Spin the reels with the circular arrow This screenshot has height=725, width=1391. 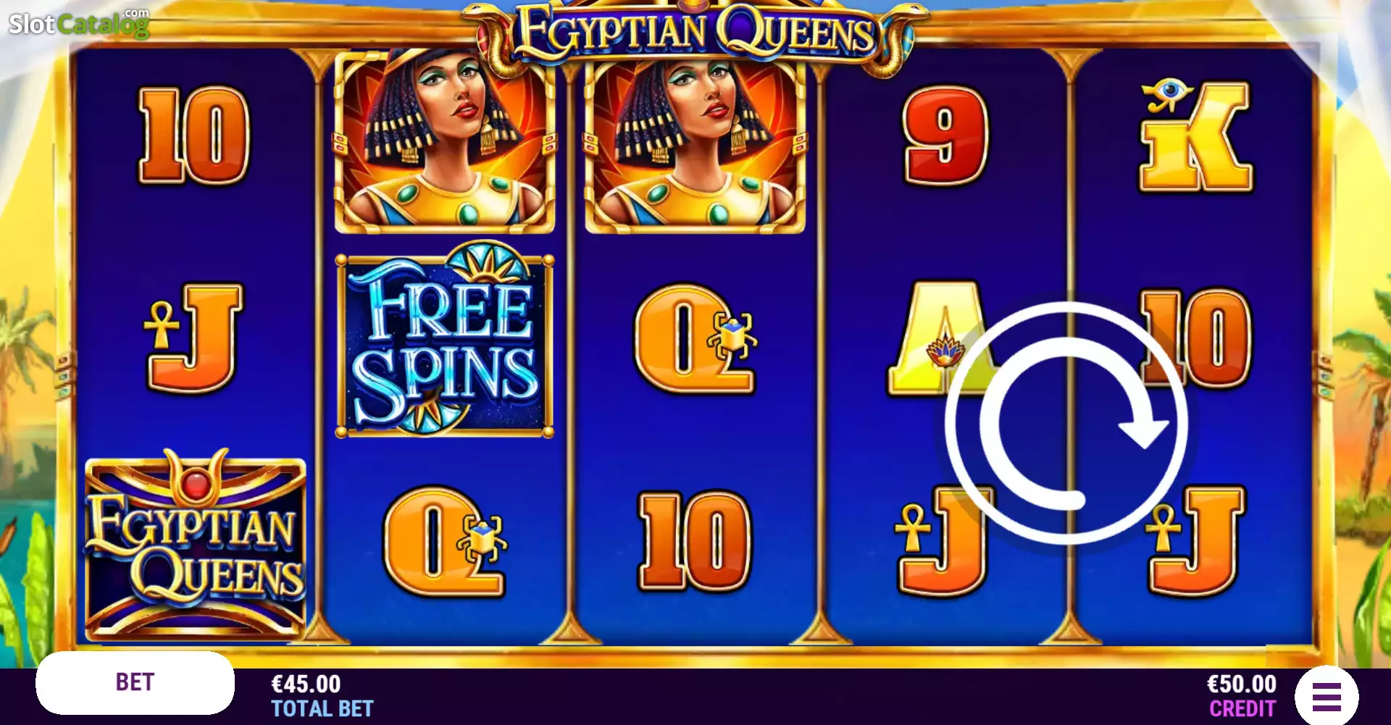(x=1066, y=423)
